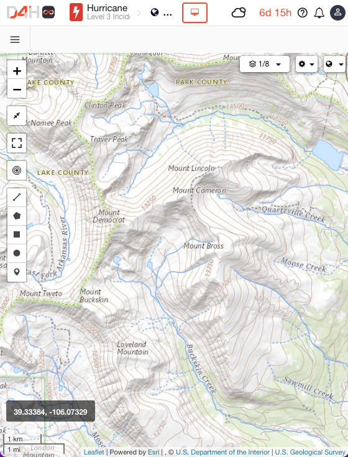The image size is (348, 457).
Task: Open the help question mark icon
Action: point(303,12)
